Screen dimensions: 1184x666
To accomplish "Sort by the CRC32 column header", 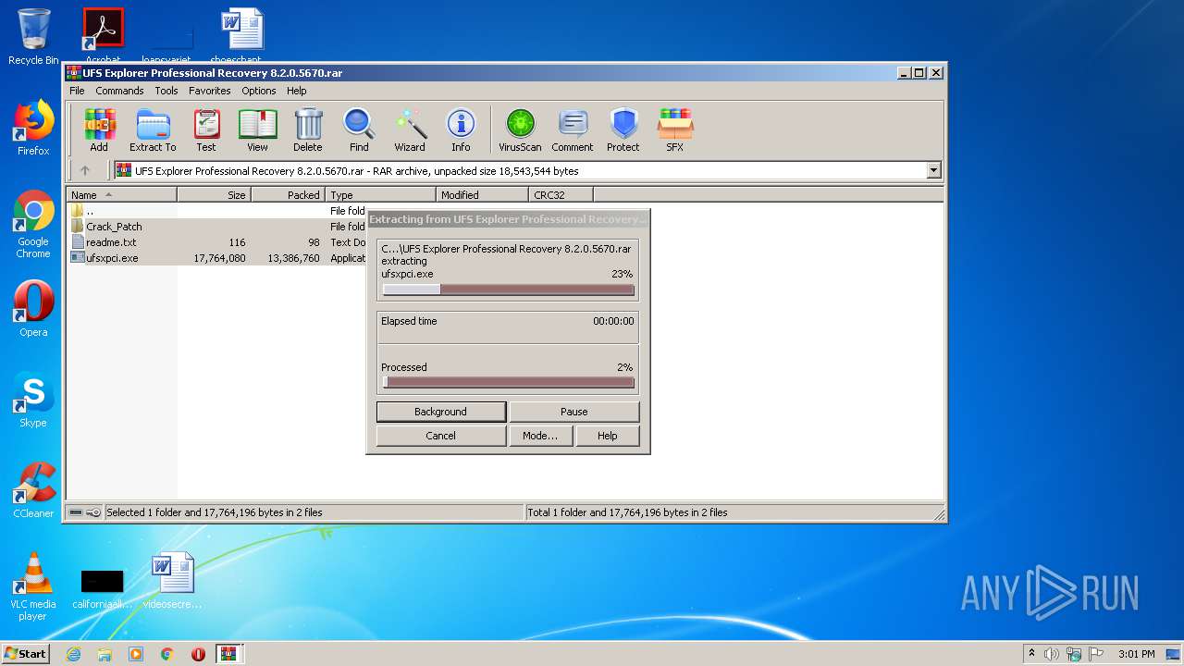I will pyautogui.click(x=561, y=195).
